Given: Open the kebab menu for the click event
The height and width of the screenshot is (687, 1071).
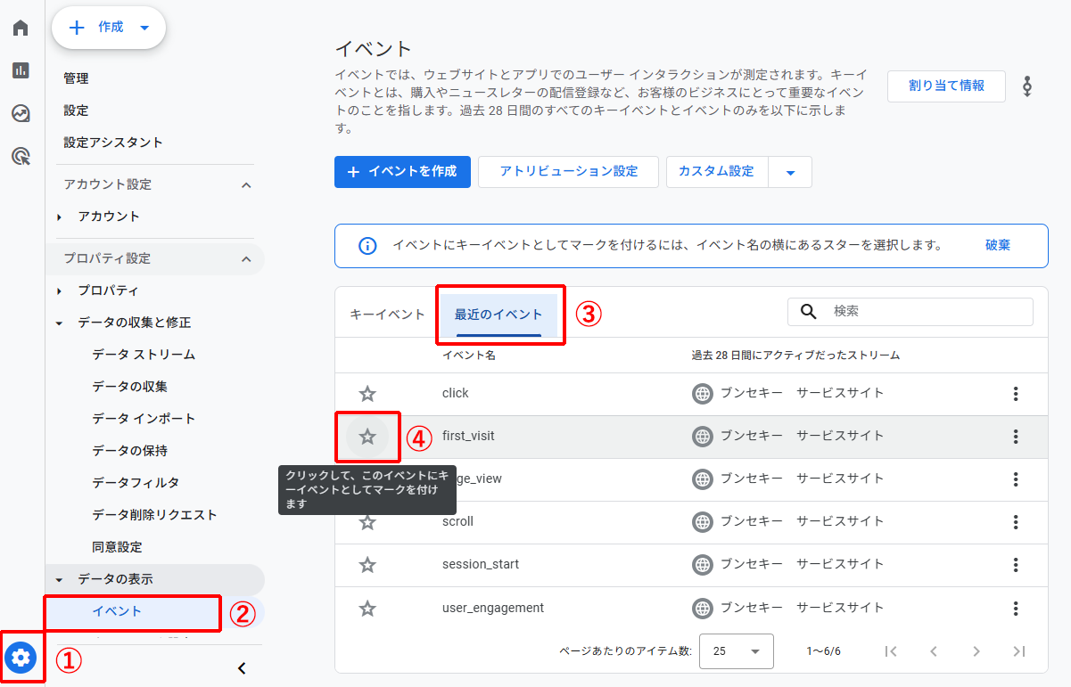Looking at the screenshot, I should (x=1015, y=392).
